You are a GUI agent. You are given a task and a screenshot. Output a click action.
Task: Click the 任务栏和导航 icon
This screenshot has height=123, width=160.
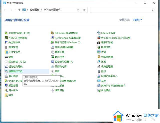[6, 66]
